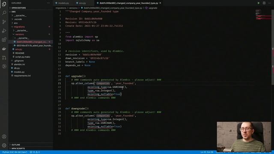This screenshot has width=274, height=154.
Task: Click 'migrations' breadcrumb segment
Action: point(61,8)
